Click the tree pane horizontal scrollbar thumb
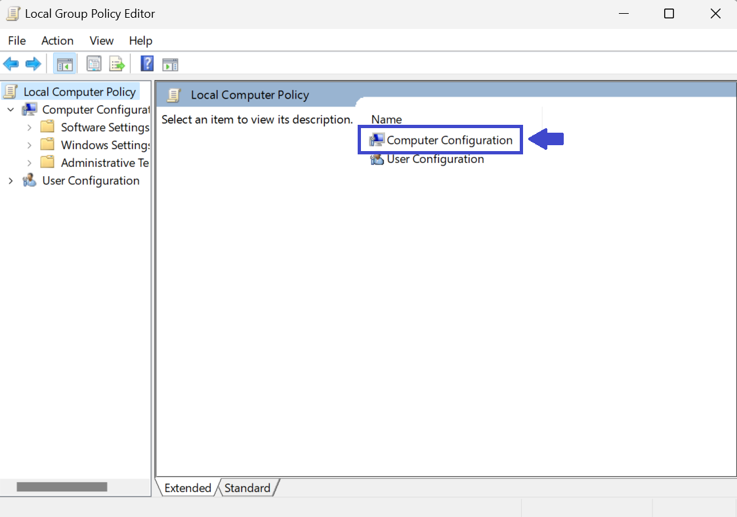 click(x=62, y=487)
